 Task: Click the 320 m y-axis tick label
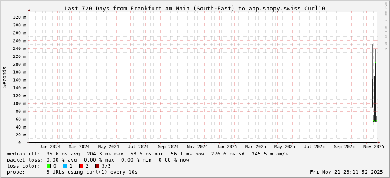[19, 17]
